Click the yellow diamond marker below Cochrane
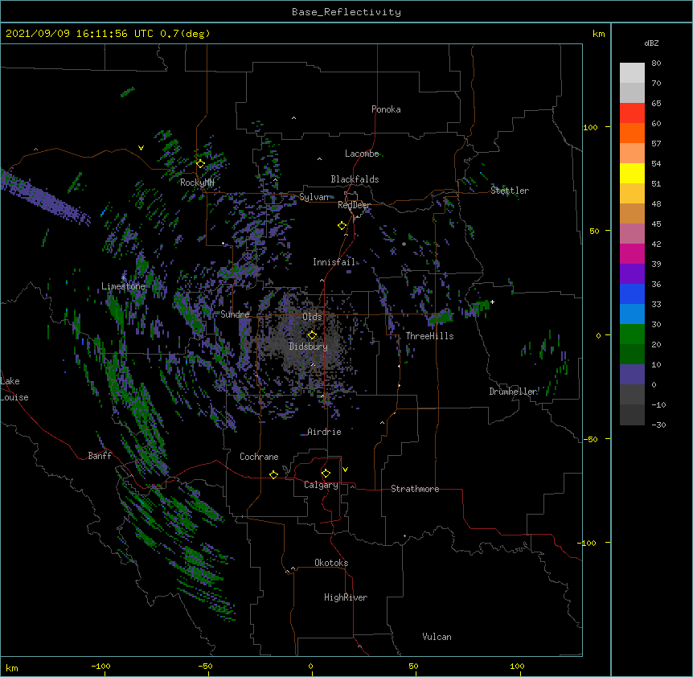 pos(273,474)
